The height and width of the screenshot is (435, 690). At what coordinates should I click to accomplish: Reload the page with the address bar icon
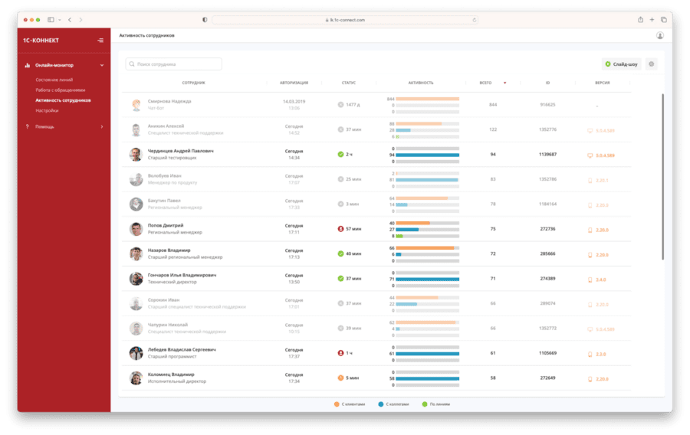tap(474, 20)
